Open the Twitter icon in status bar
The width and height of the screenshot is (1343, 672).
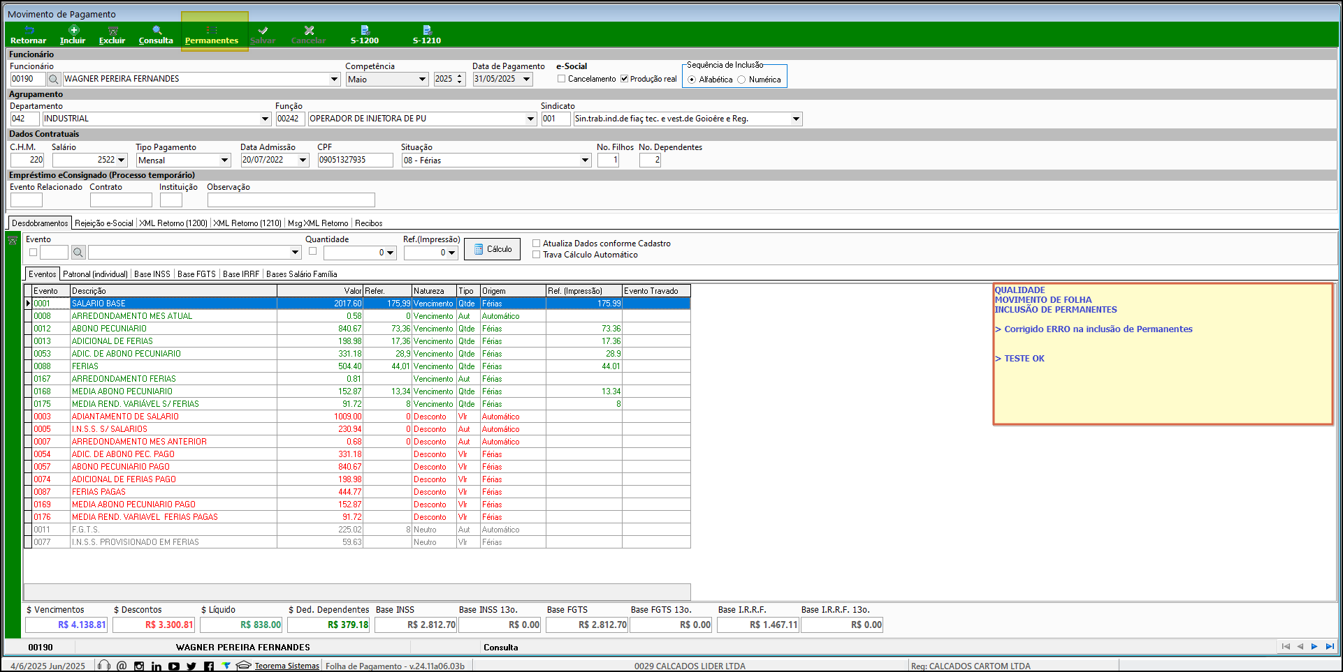pyautogui.click(x=191, y=666)
